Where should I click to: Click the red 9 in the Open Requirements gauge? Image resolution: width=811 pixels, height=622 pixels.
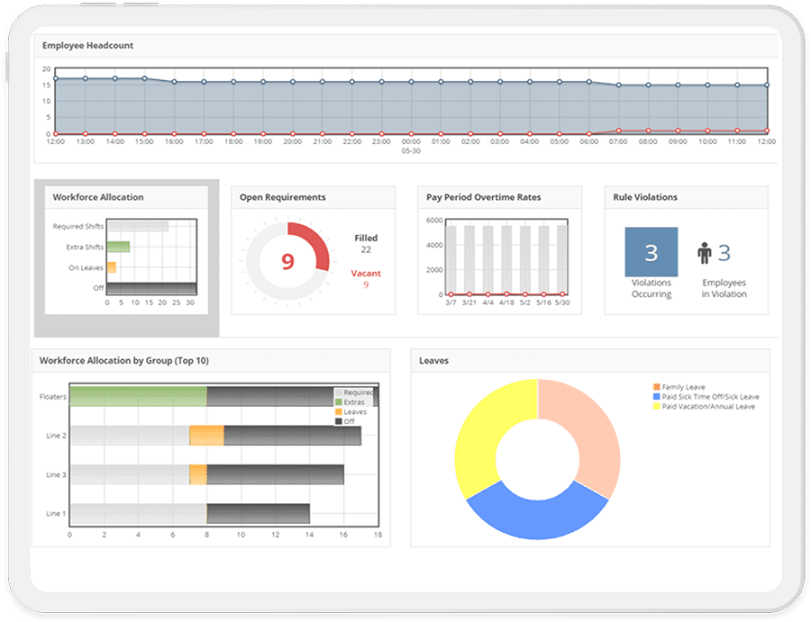287,261
